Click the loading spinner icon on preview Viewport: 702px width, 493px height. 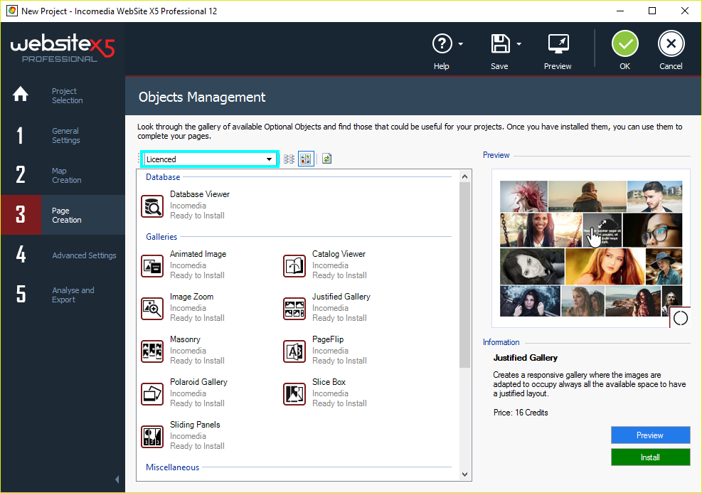pos(681,318)
